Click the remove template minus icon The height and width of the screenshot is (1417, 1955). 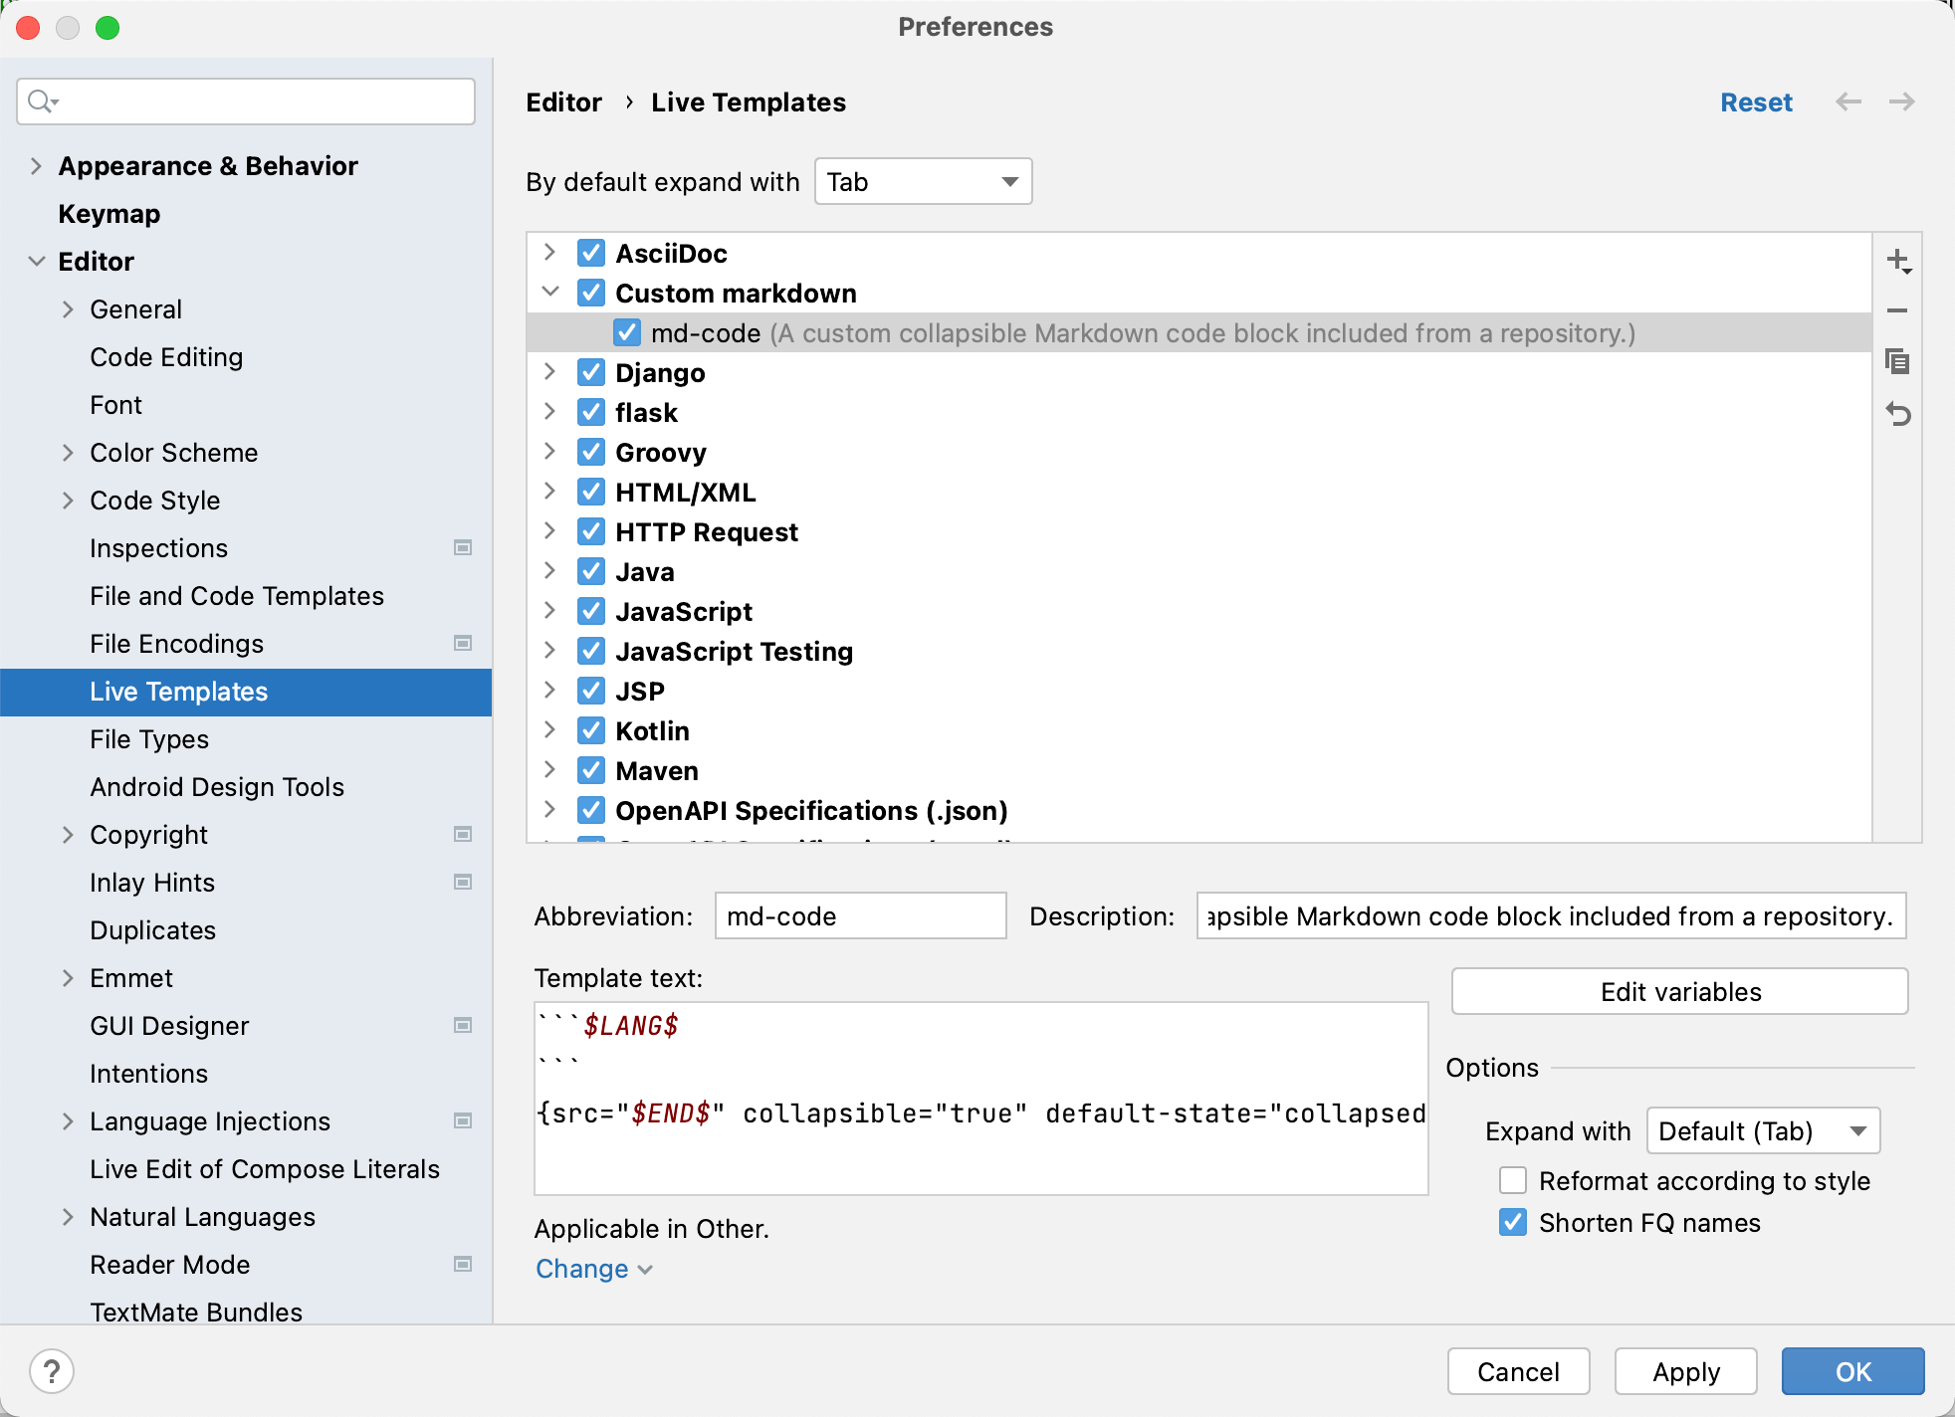point(1897,310)
